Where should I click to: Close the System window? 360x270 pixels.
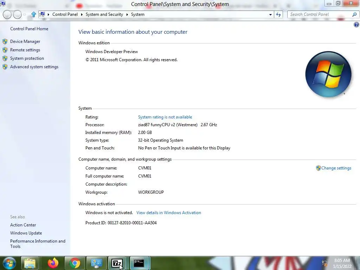tap(351, 4)
